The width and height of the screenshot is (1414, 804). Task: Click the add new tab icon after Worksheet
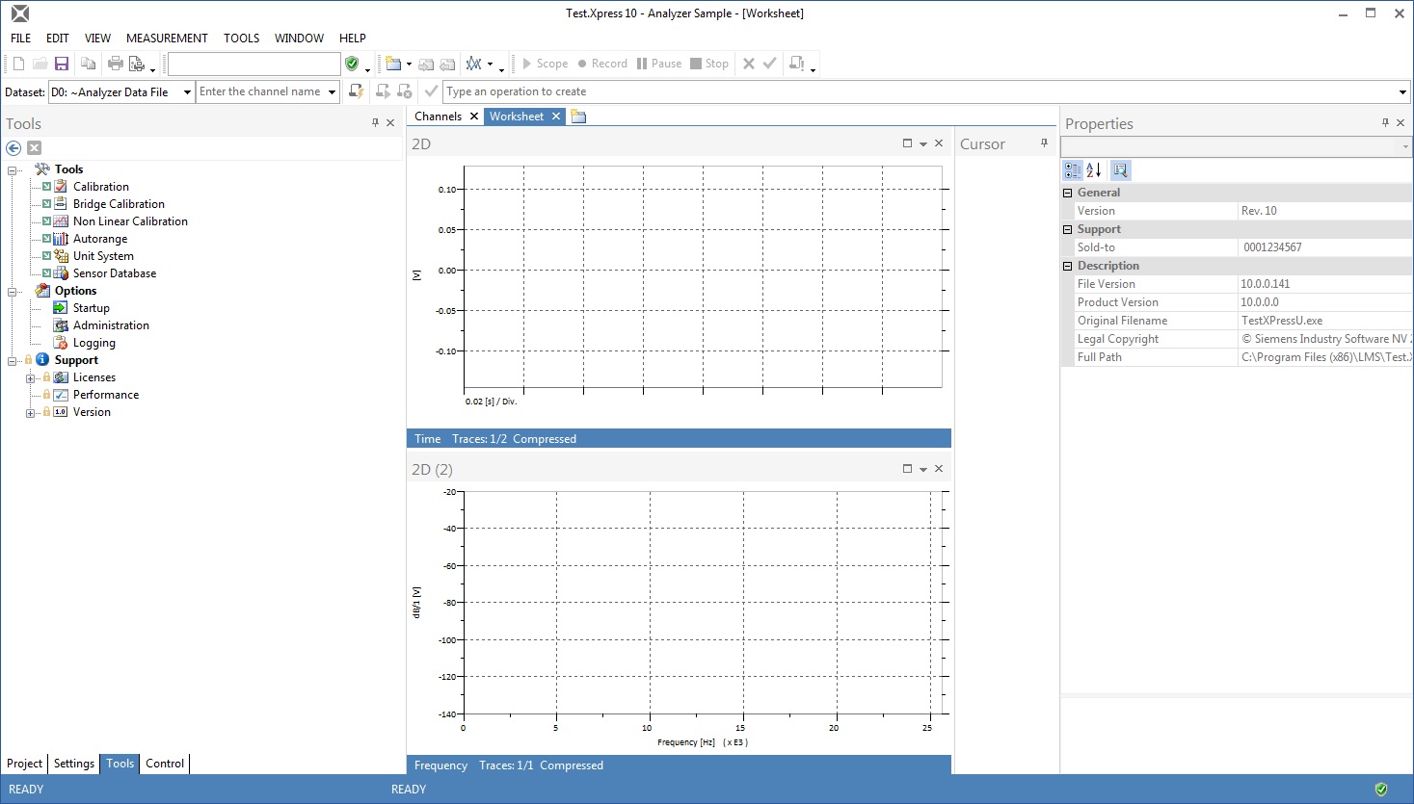[x=578, y=117]
